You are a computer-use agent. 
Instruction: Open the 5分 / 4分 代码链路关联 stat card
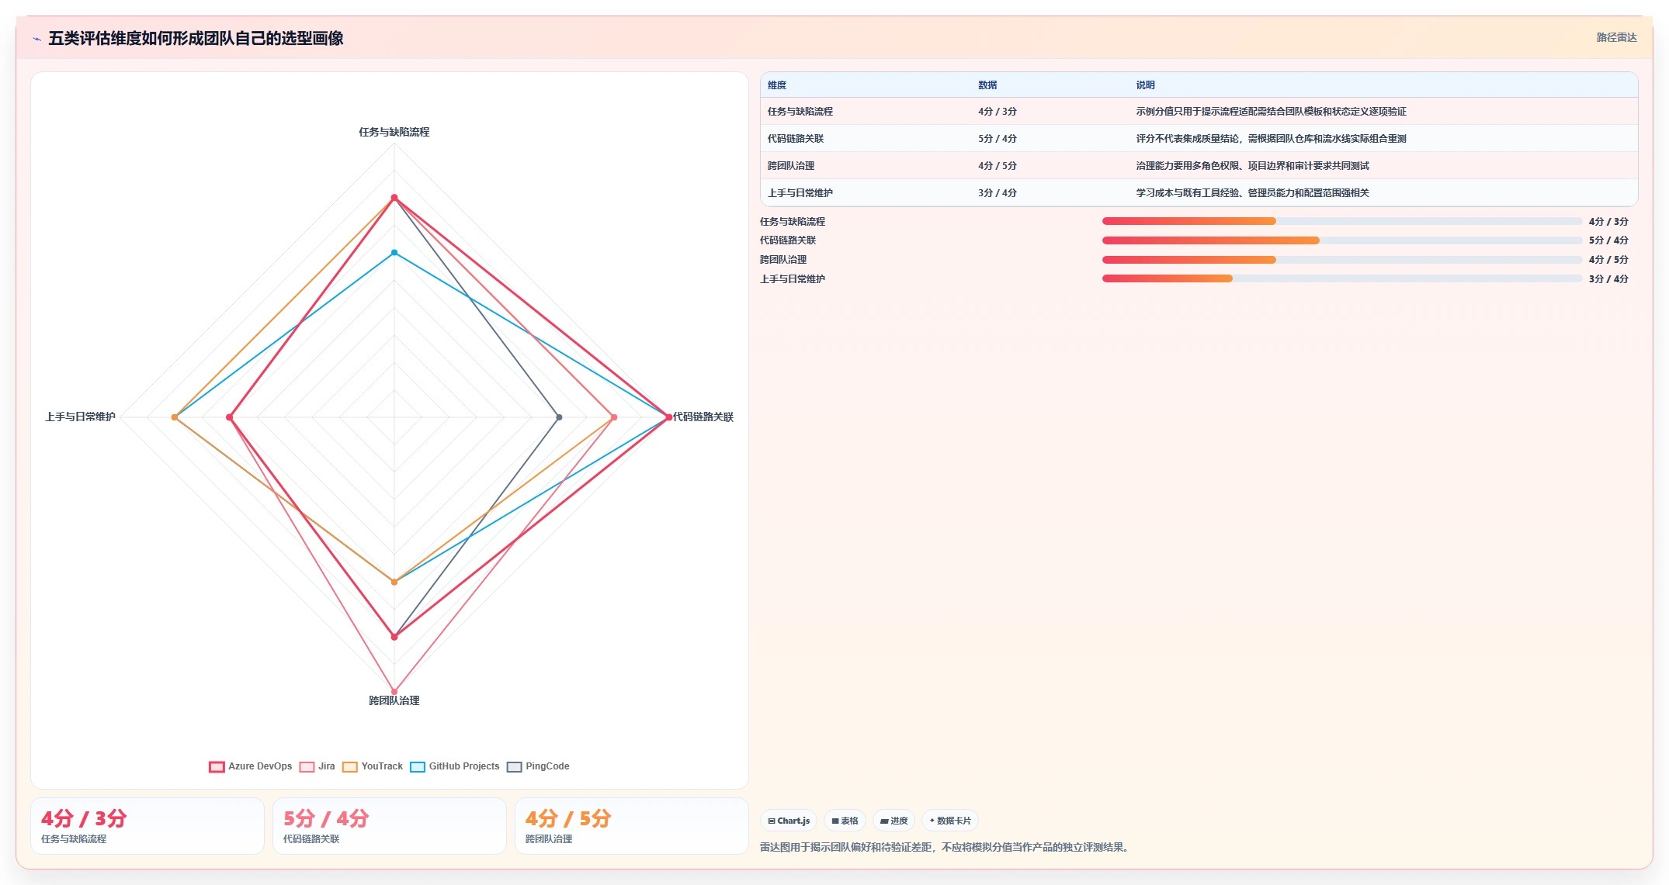(390, 826)
